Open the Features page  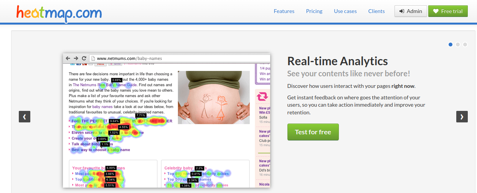coord(284,11)
